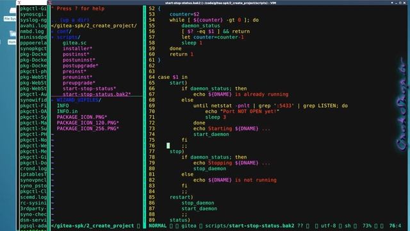Image resolution: width=410 pixels, height=231 pixels.
Task: Open PACKAGE_ICON_120.PNG* in tree
Action: click(88, 123)
